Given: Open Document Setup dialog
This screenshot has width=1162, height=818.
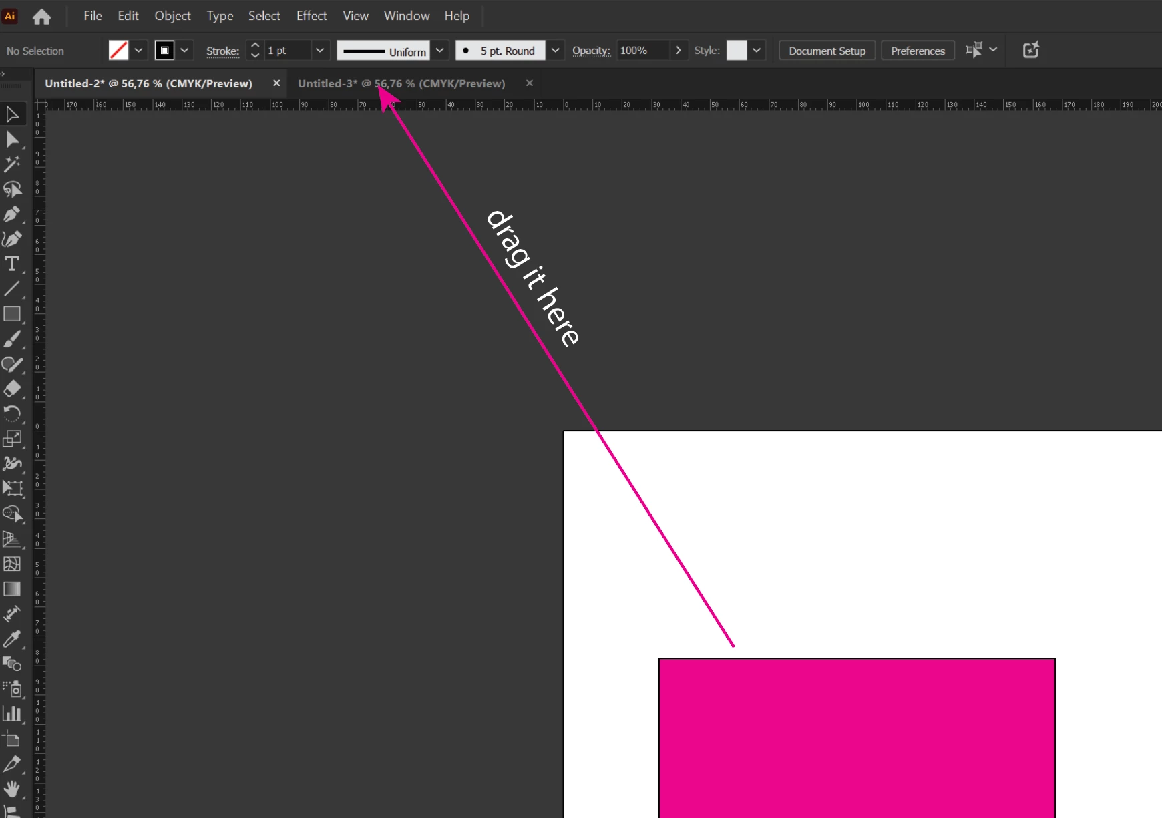Looking at the screenshot, I should (827, 51).
